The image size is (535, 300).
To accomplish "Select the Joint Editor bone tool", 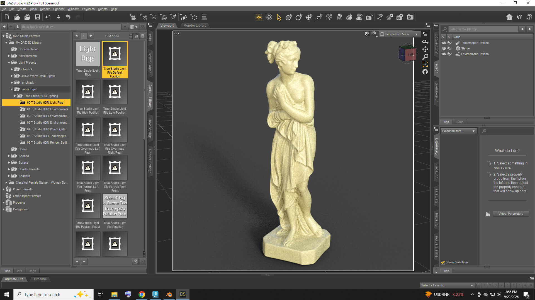I will point(329,17).
